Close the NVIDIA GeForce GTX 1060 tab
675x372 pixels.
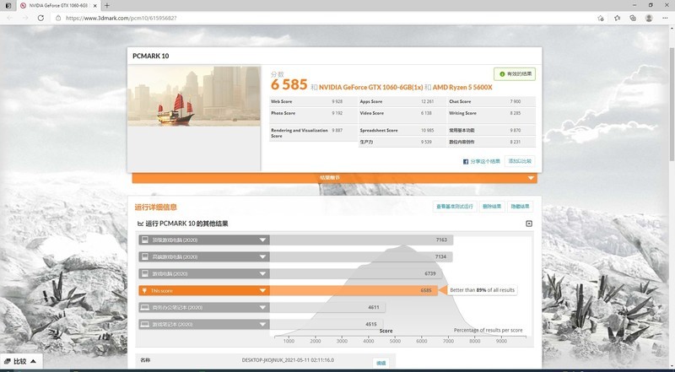(x=94, y=6)
